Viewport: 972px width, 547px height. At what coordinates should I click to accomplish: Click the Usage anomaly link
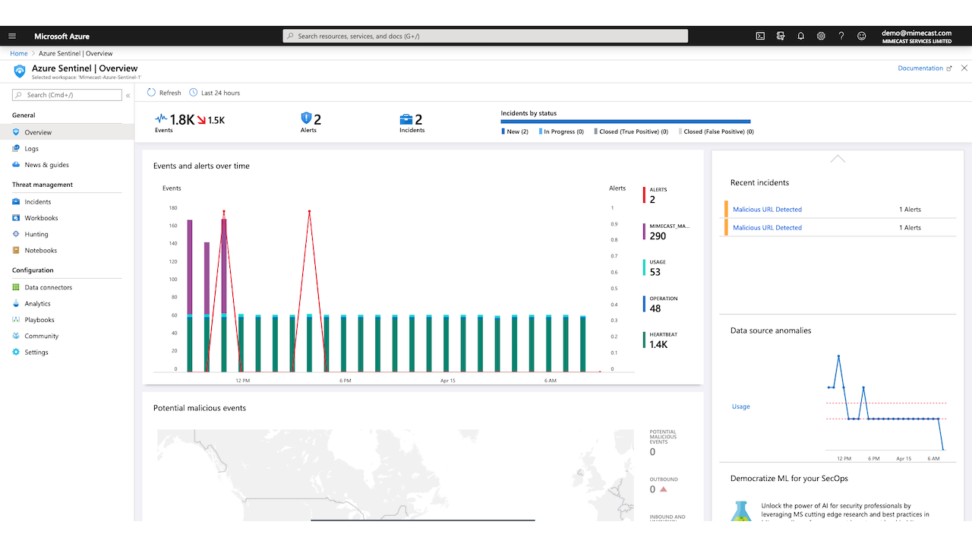740,406
